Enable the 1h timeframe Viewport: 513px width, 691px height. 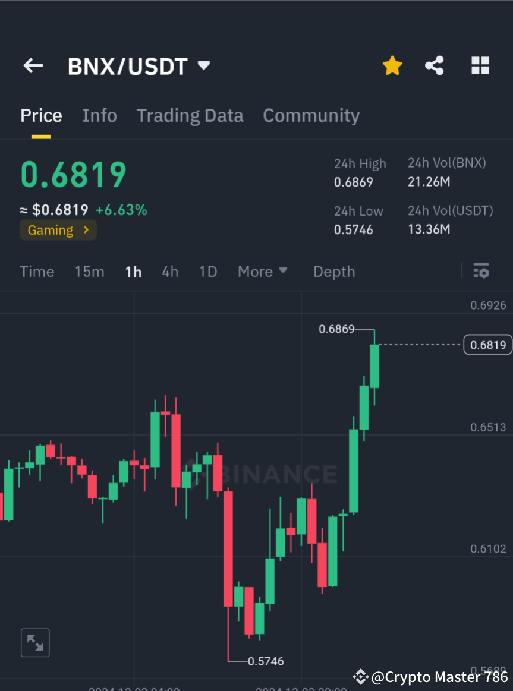[x=133, y=272]
